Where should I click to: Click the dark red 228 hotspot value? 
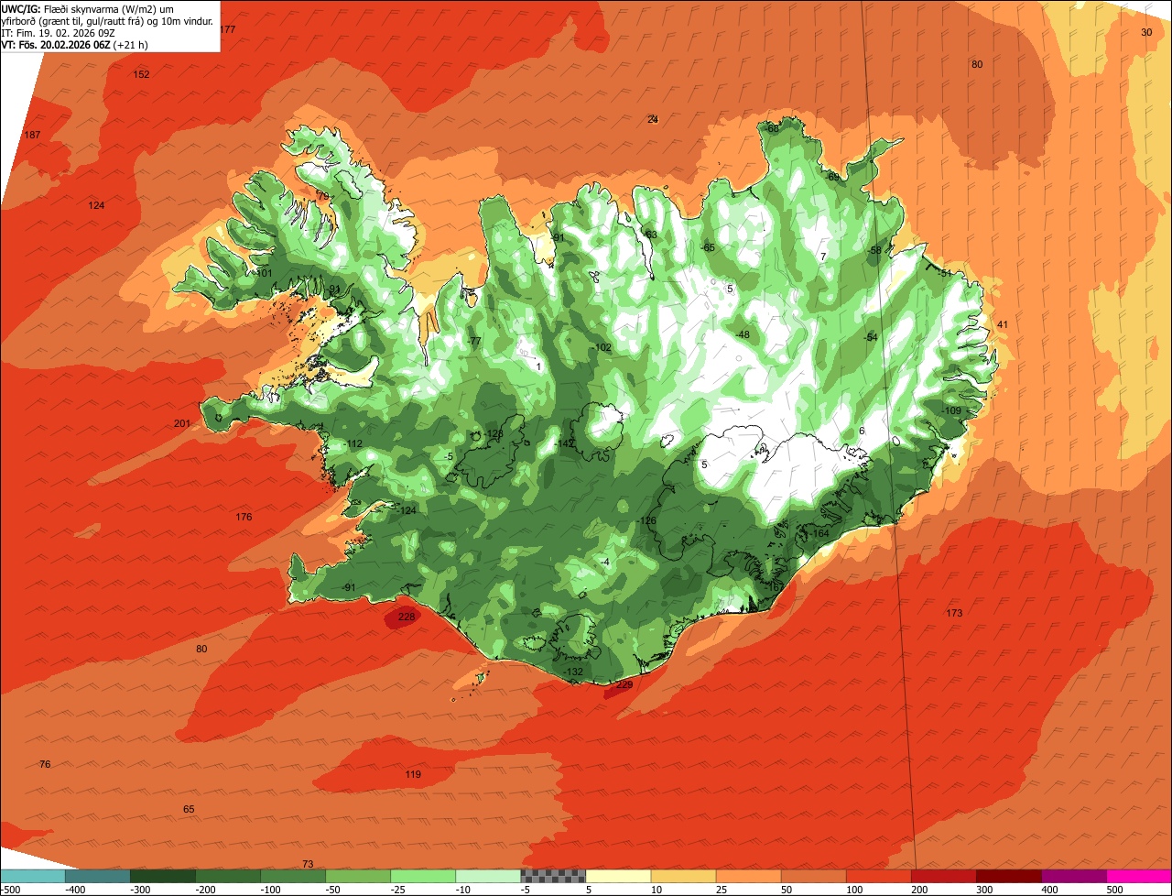pyautogui.click(x=407, y=617)
